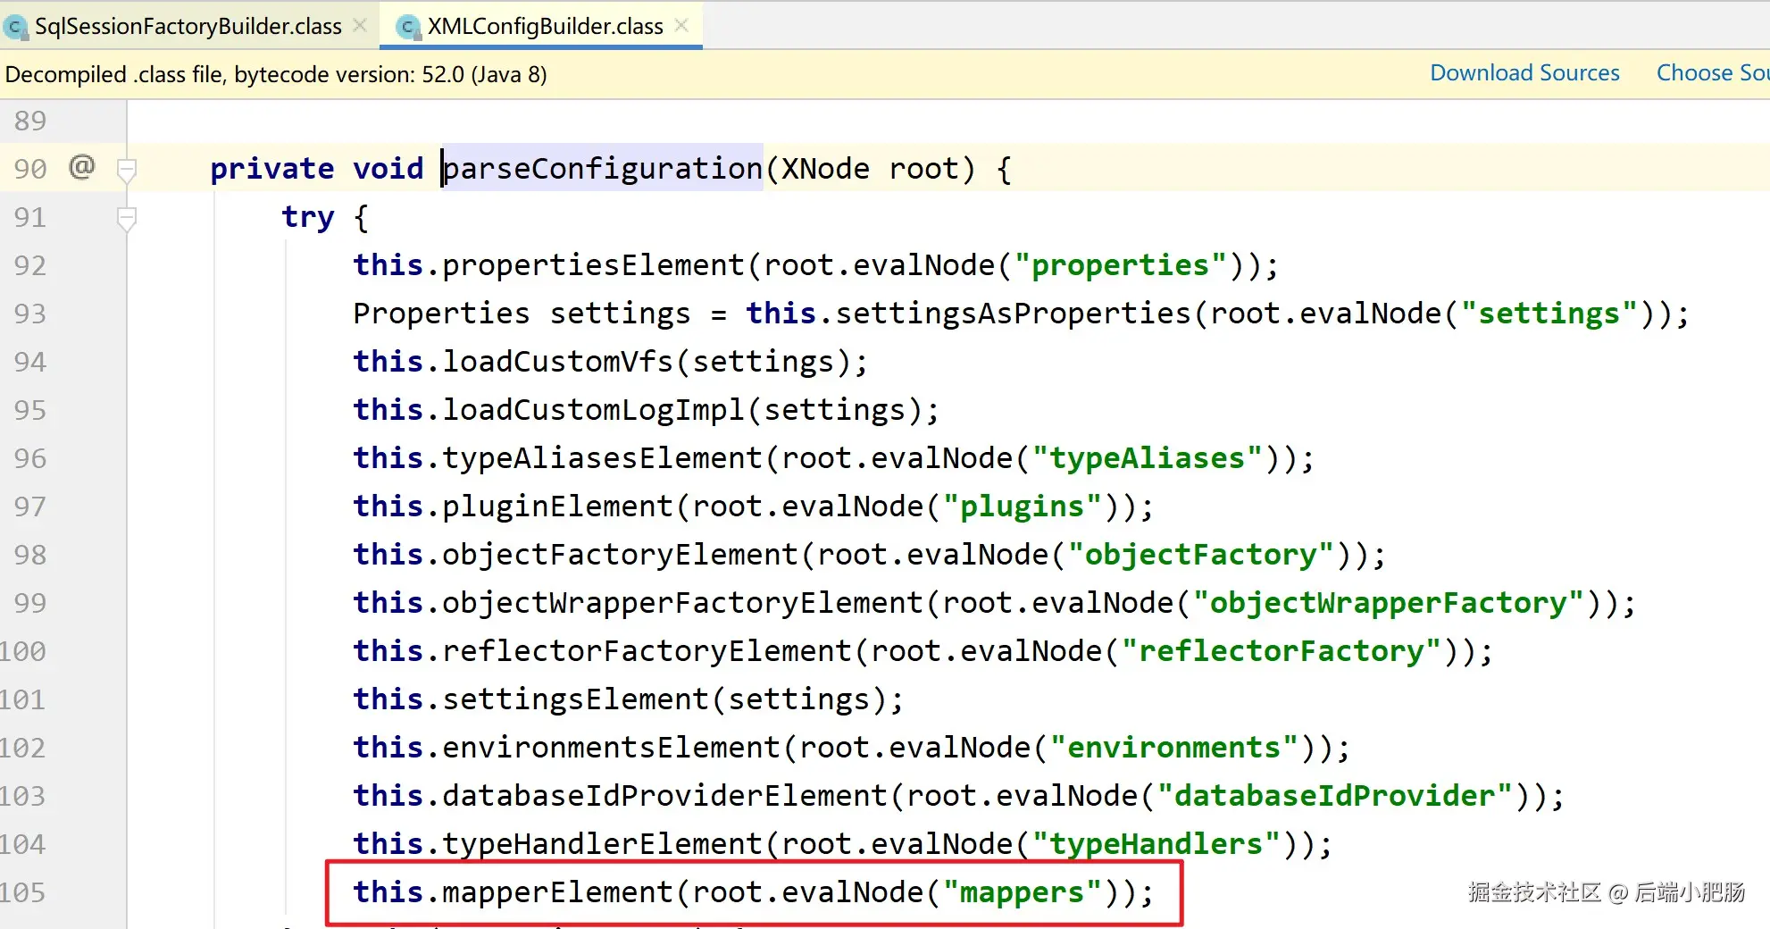This screenshot has width=1770, height=929.
Task: Collapse the try block fold on line 91
Action: 127,218
